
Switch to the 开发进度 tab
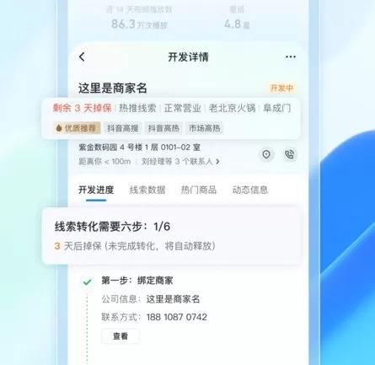96,190
